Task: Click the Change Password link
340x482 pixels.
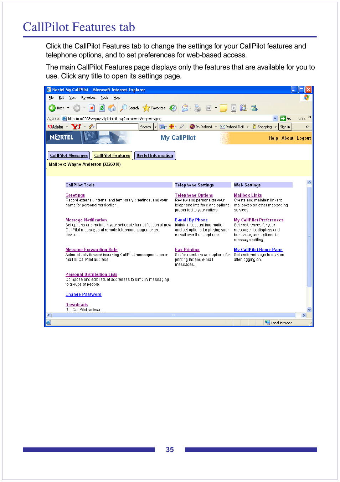Action: click(x=83, y=294)
